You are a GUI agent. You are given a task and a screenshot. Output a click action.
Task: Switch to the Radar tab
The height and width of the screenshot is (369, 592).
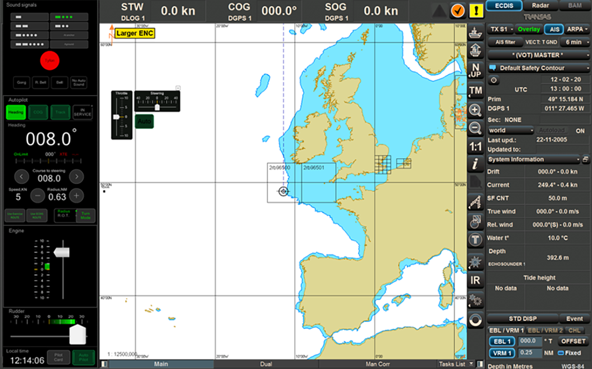click(x=539, y=6)
